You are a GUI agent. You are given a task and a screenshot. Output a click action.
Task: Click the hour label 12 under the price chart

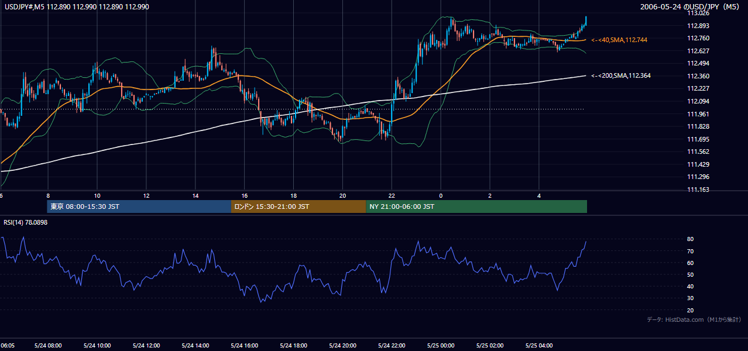(x=146, y=196)
